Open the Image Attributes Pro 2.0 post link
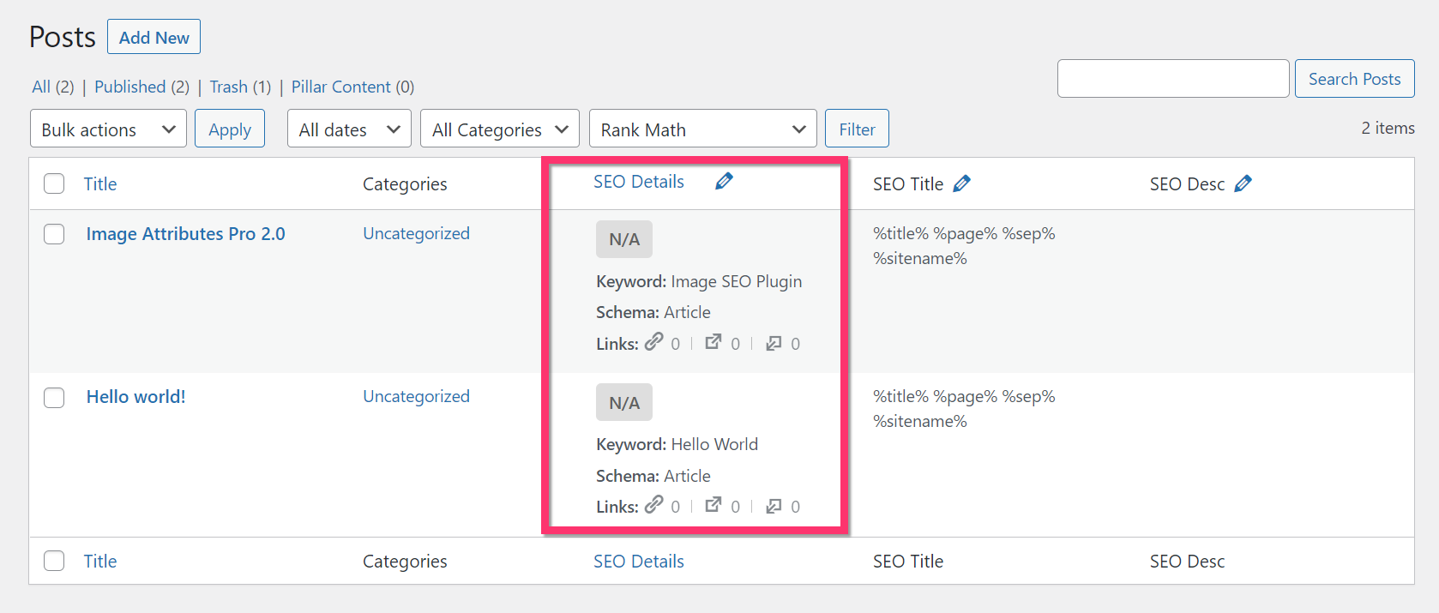Image resolution: width=1439 pixels, height=613 pixels. click(x=185, y=234)
